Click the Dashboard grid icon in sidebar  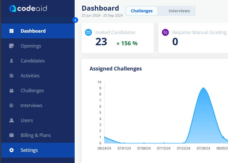coord(11,31)
